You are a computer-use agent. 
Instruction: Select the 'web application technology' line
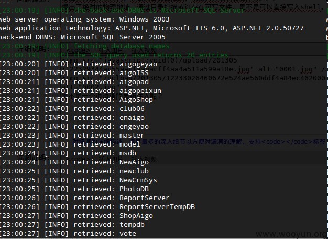point(151,28)
